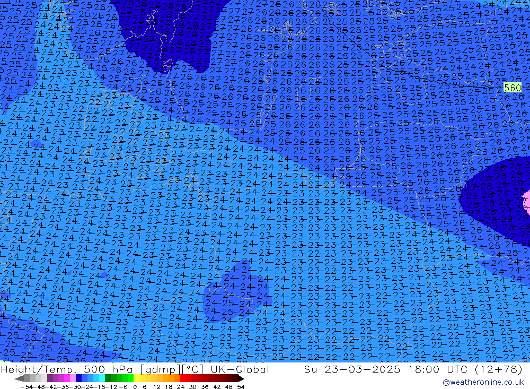Pick the light pink legend swatch

[x=73, y=378]
